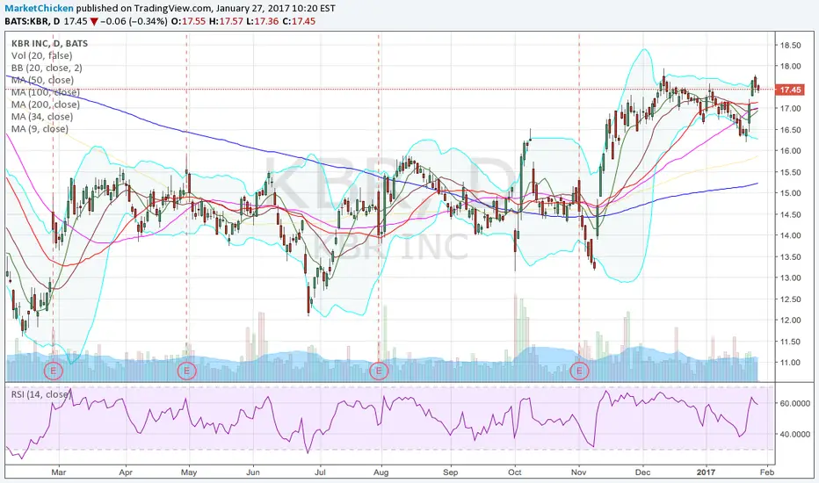Click the 15.00 price axis label
The width and height of the screenshot is (819, 483).
790,193
